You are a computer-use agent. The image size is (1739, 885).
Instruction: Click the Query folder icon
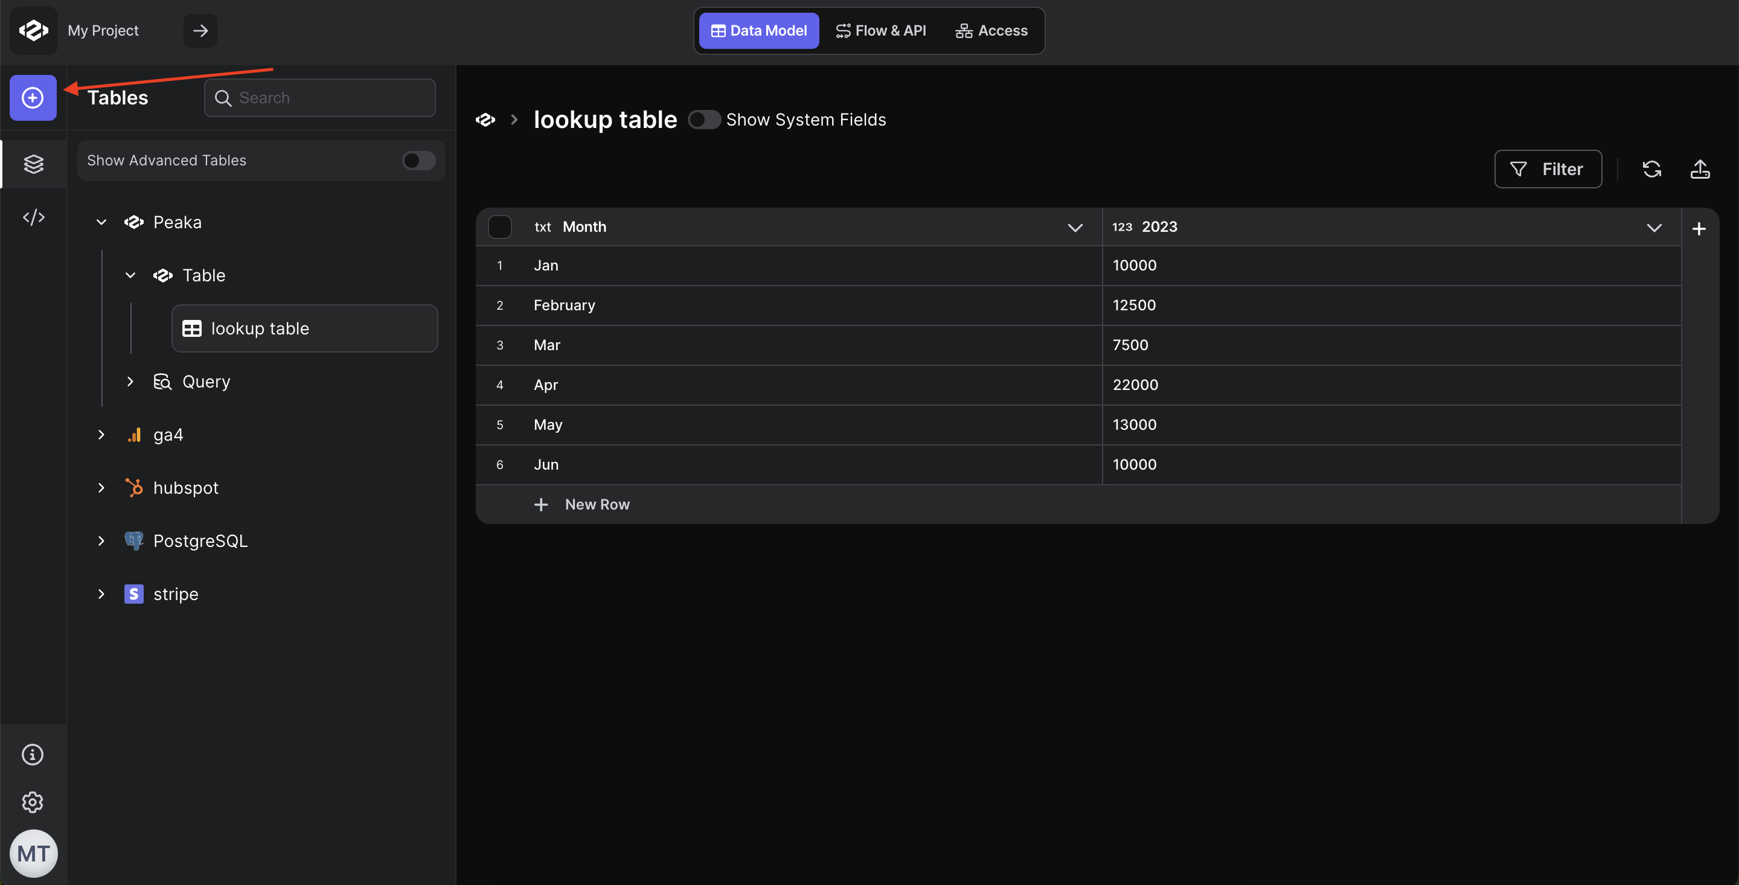162,382
